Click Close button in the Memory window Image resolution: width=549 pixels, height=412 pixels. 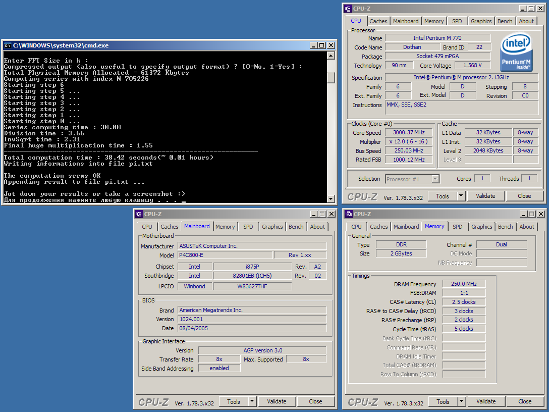click(525, 401)
